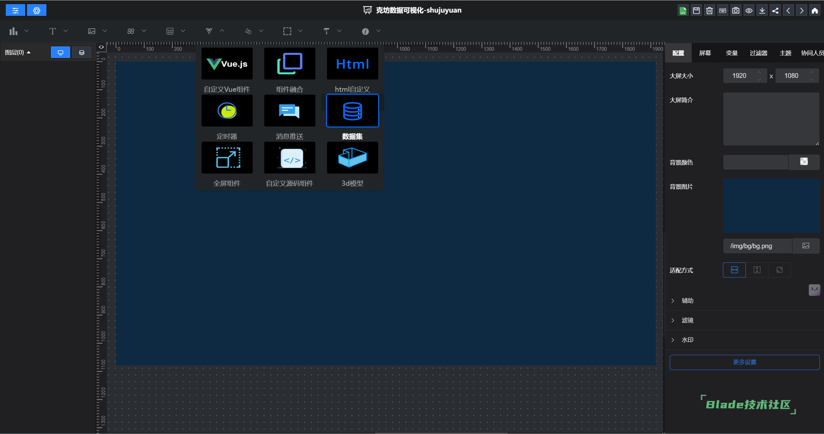Open the text components T icon
This screenshot has width=824, height=434.
click(x=52, y=31)
